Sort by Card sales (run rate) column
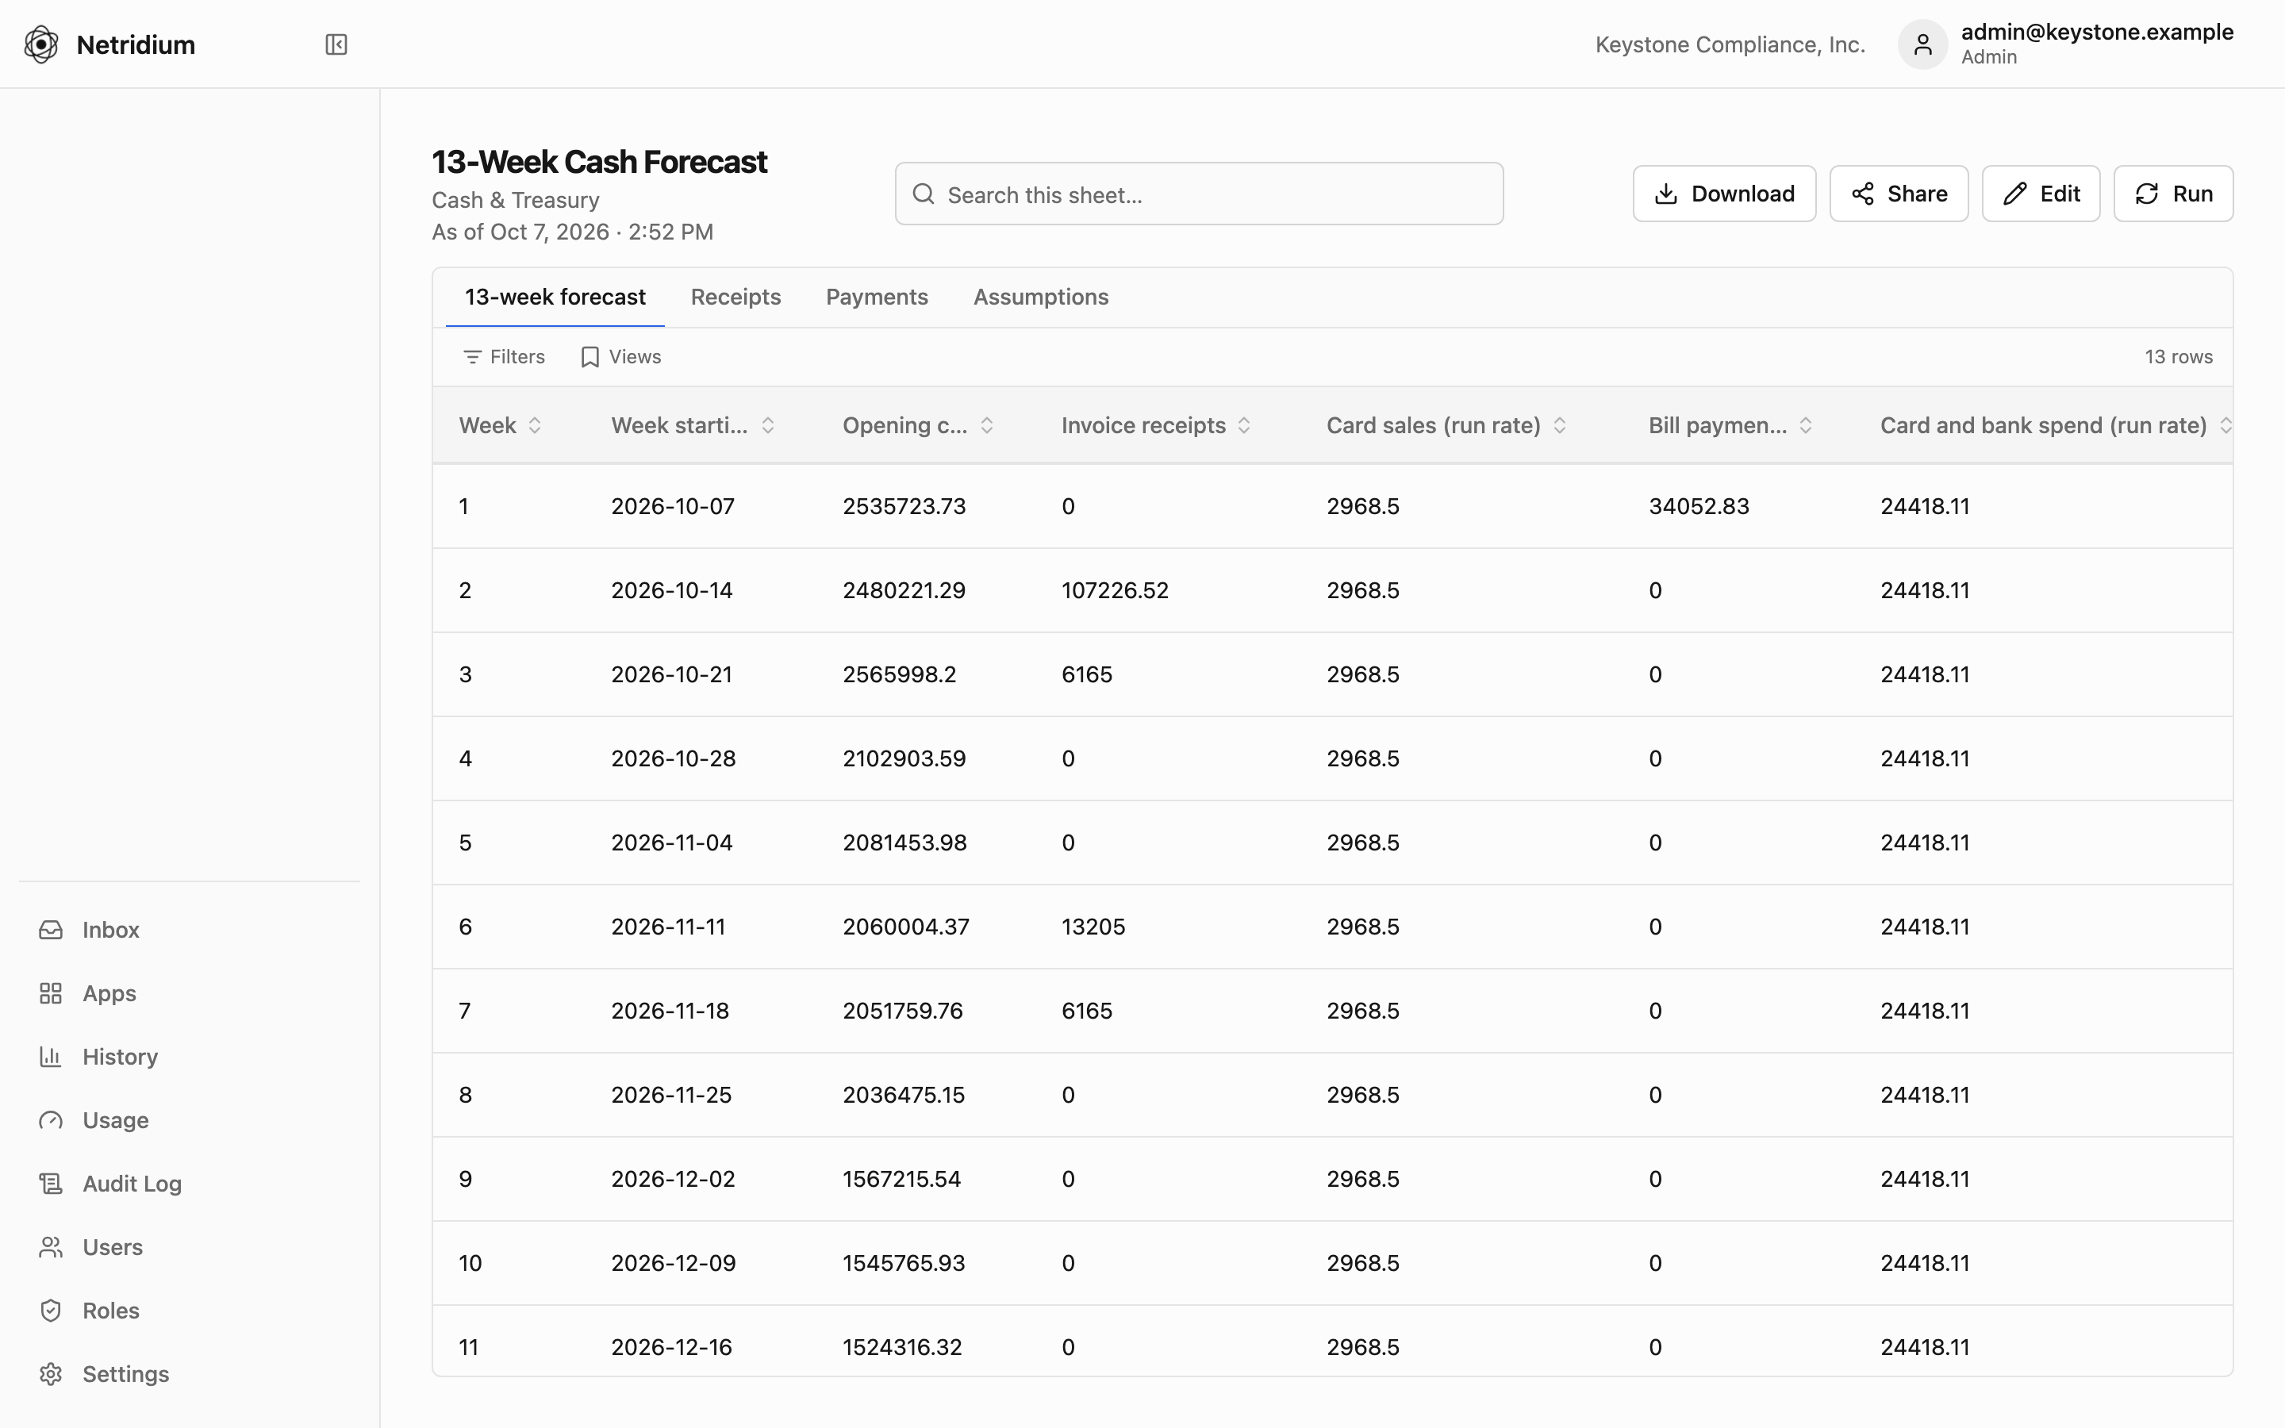This screenshot has width=2285, height=1428. pos(1560,425)
